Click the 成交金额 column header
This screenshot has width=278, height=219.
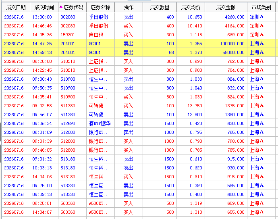226,7
